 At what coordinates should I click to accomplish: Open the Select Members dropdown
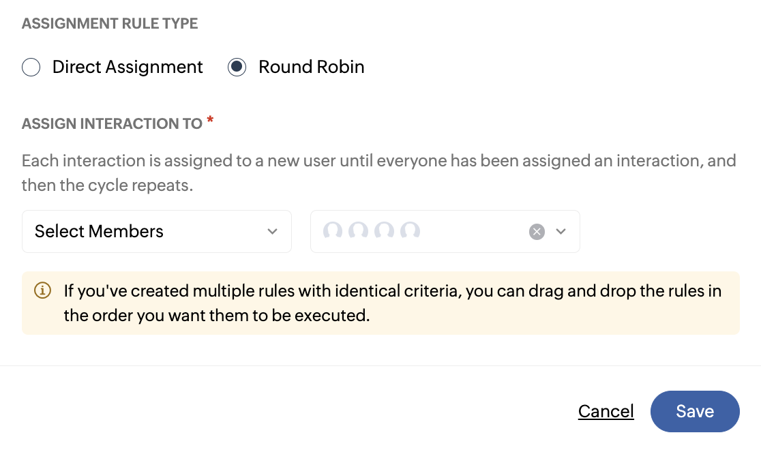(156, 232)
